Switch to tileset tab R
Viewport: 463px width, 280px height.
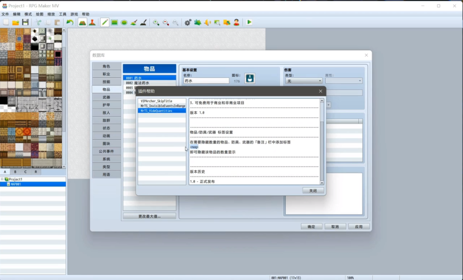pos(36,171)
